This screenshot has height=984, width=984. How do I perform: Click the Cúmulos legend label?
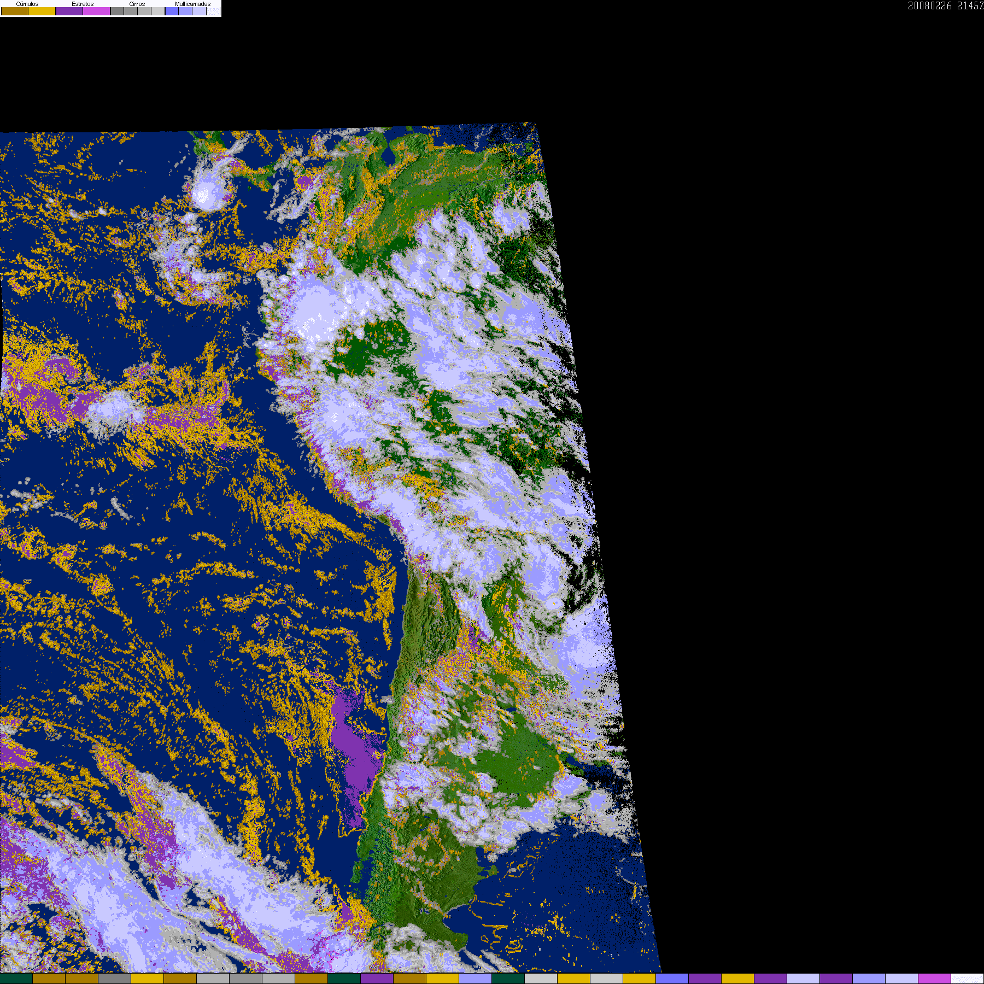click(27, 4)
